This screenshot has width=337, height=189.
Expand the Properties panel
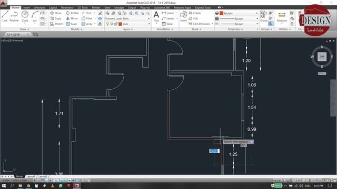tap(235, 29)
